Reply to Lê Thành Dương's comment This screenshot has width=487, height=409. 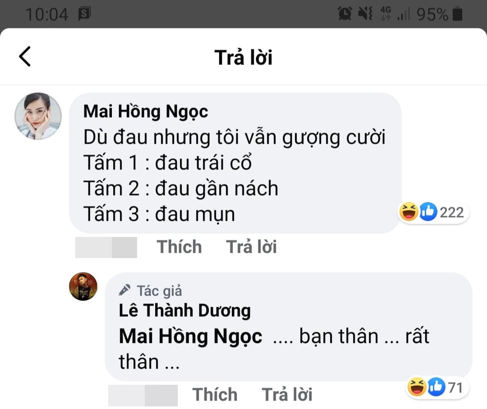coord(287,395)
